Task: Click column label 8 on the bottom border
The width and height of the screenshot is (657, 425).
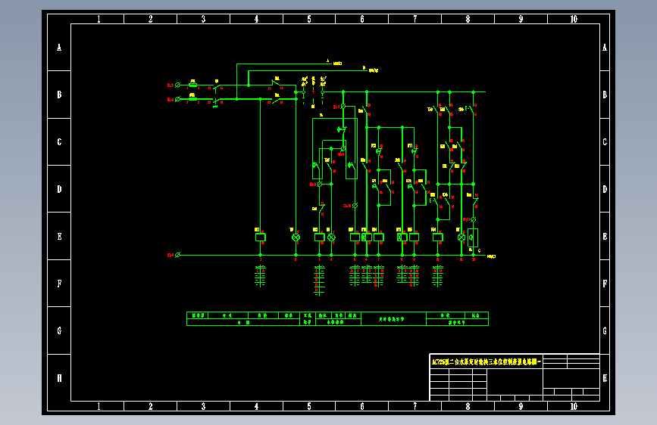Action: pos(468,406)
